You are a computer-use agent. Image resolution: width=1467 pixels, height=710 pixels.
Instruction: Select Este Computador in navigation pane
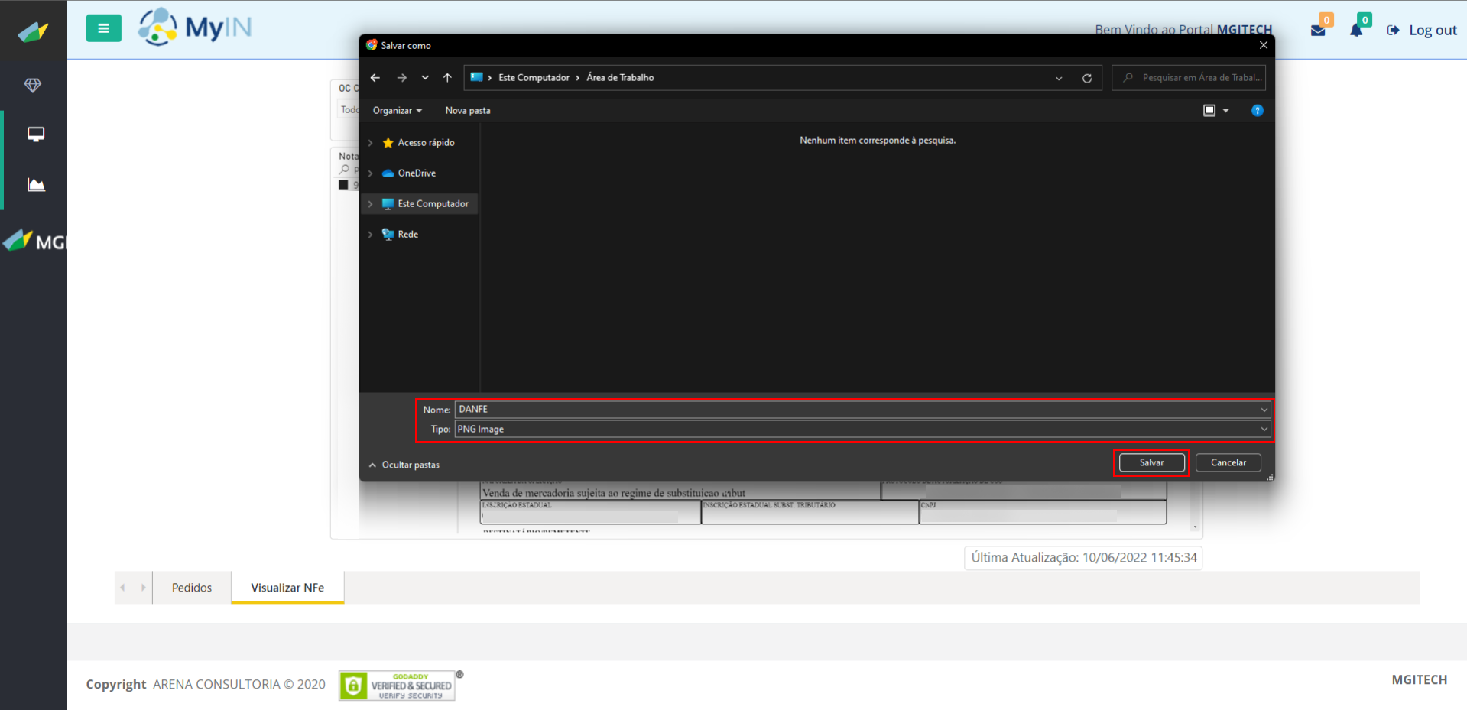(433, 204)
